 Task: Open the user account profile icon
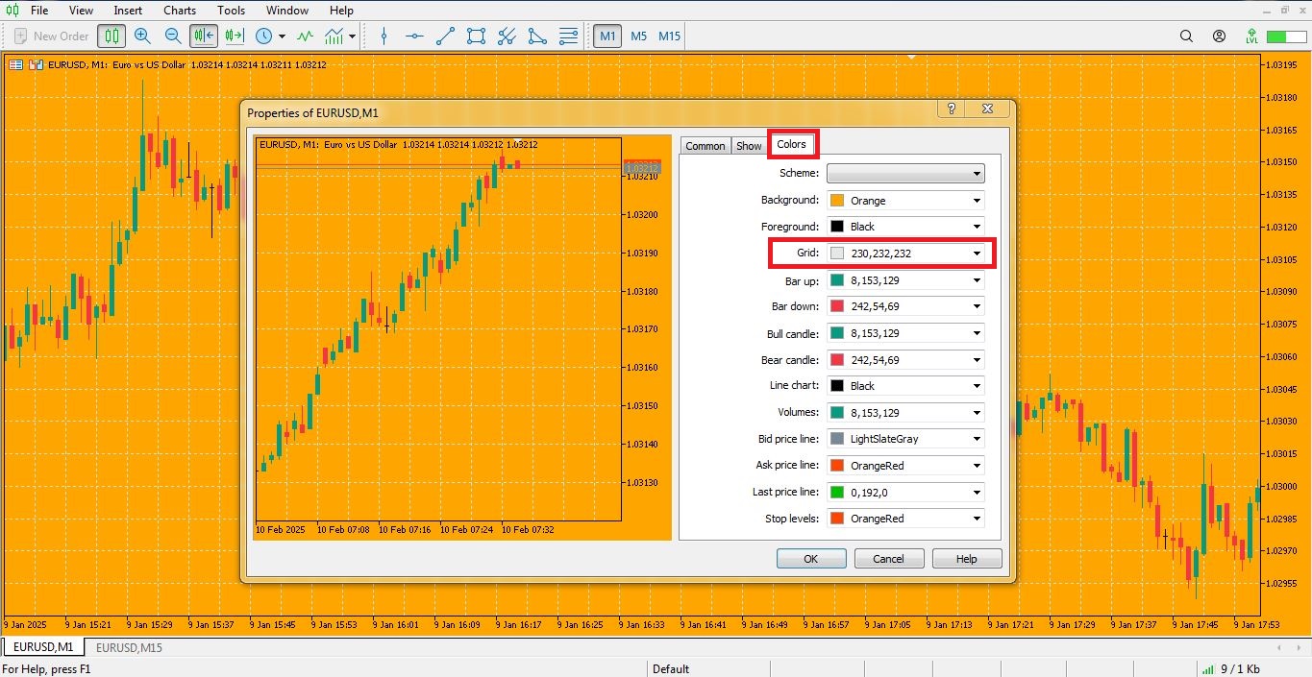coord(1219,36)
